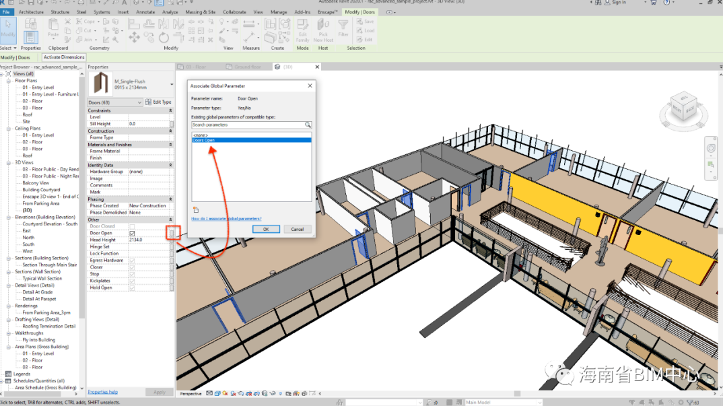Toggle the Door Open checkbox
The height and width of the screenshot is (406, 723).
(132, 233)
